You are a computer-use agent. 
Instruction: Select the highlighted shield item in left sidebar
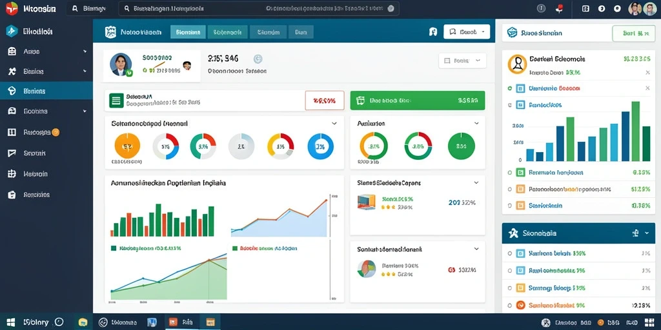click(46, 91)
